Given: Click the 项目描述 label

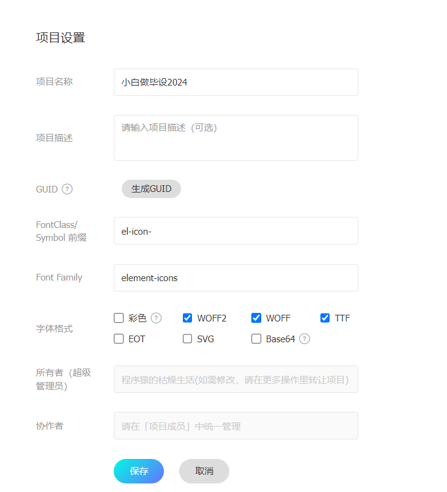Looking at the screenshot, I should coord(54,138).
